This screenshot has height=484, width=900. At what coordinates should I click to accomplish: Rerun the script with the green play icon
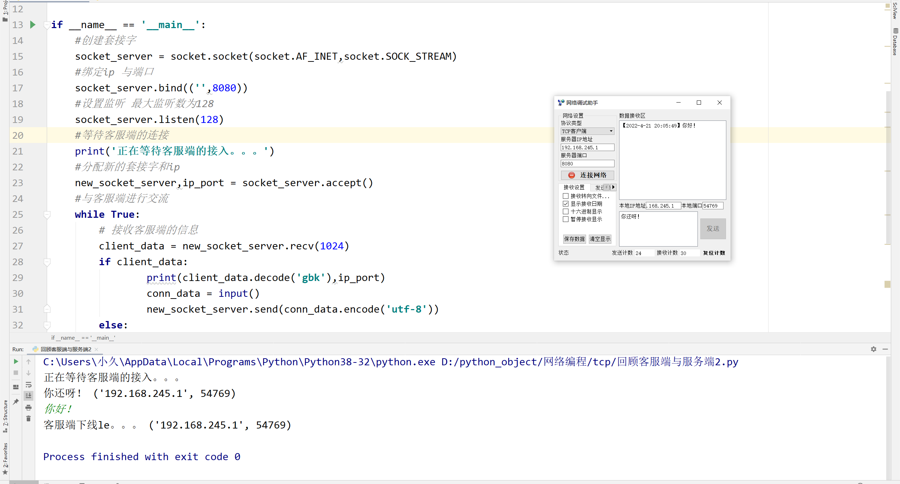16,361
